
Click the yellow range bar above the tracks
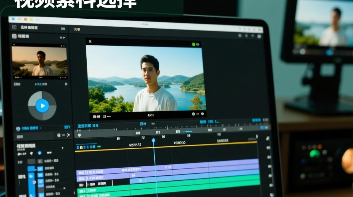coord(166,147)
